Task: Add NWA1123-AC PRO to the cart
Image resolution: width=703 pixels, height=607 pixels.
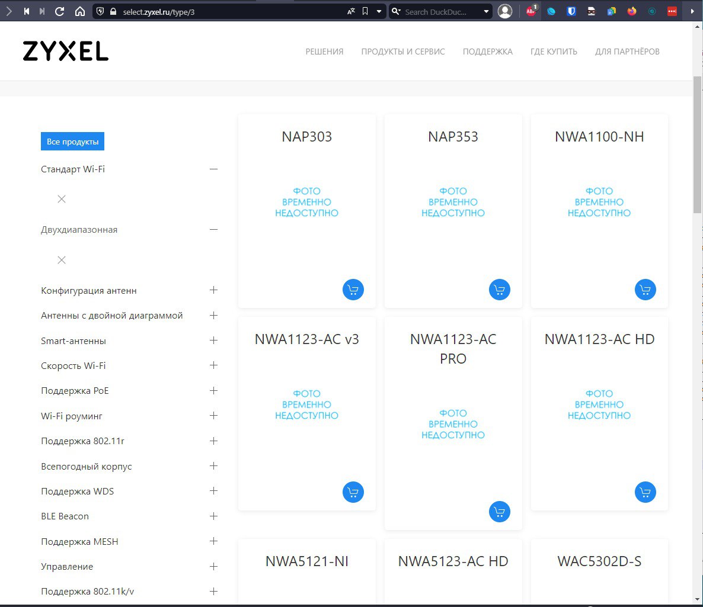Action: [x=500, y=512]
